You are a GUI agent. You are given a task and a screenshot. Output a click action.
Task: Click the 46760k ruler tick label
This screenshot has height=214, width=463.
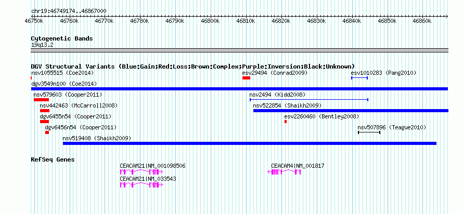click(69, 21)
